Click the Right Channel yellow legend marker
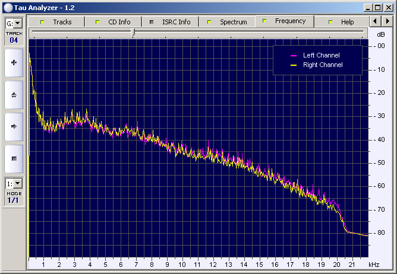The height and width of the screenshot is (274, 397). point(292,65)
